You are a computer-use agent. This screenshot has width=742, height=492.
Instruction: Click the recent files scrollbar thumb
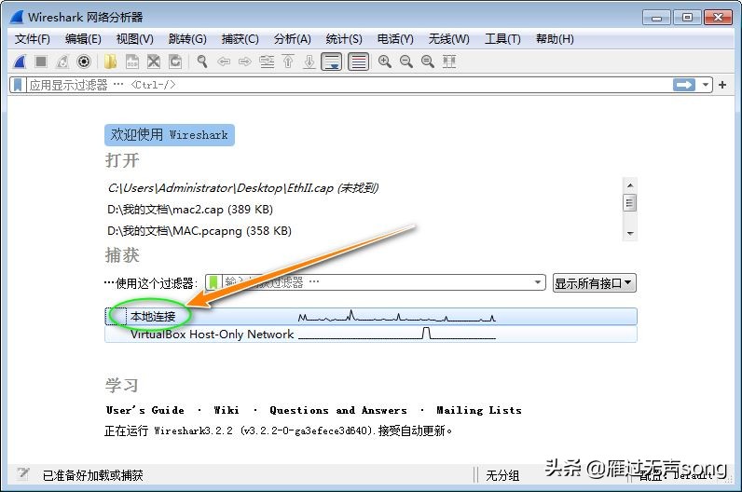(630, 203)
